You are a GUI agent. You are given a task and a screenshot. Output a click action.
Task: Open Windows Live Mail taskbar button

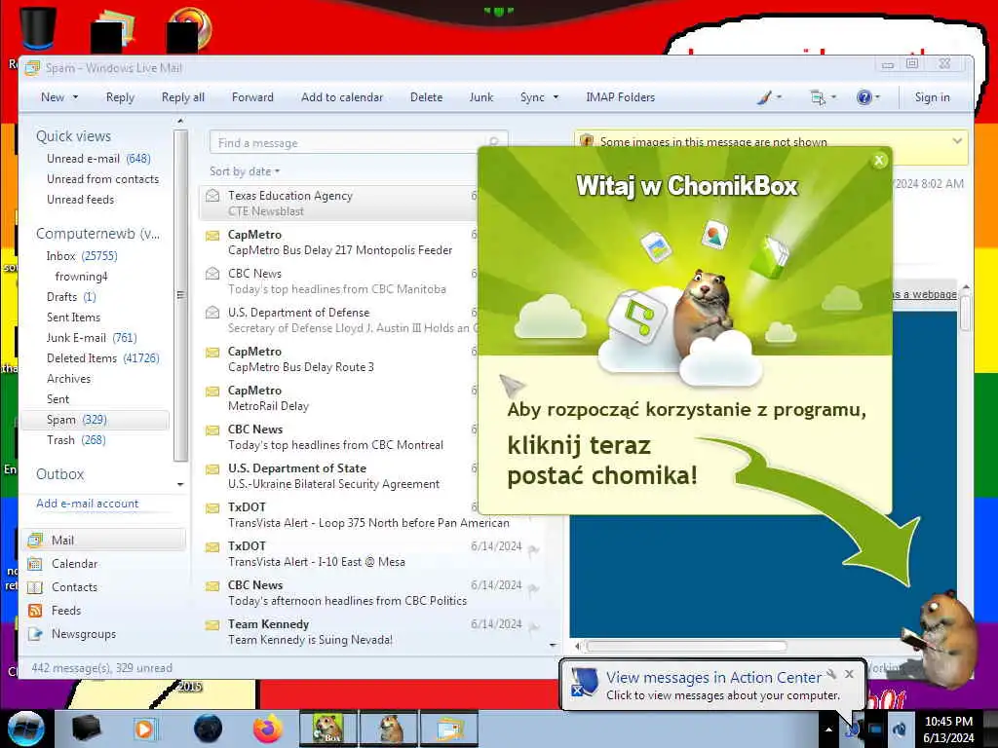[x=448, y=729]
